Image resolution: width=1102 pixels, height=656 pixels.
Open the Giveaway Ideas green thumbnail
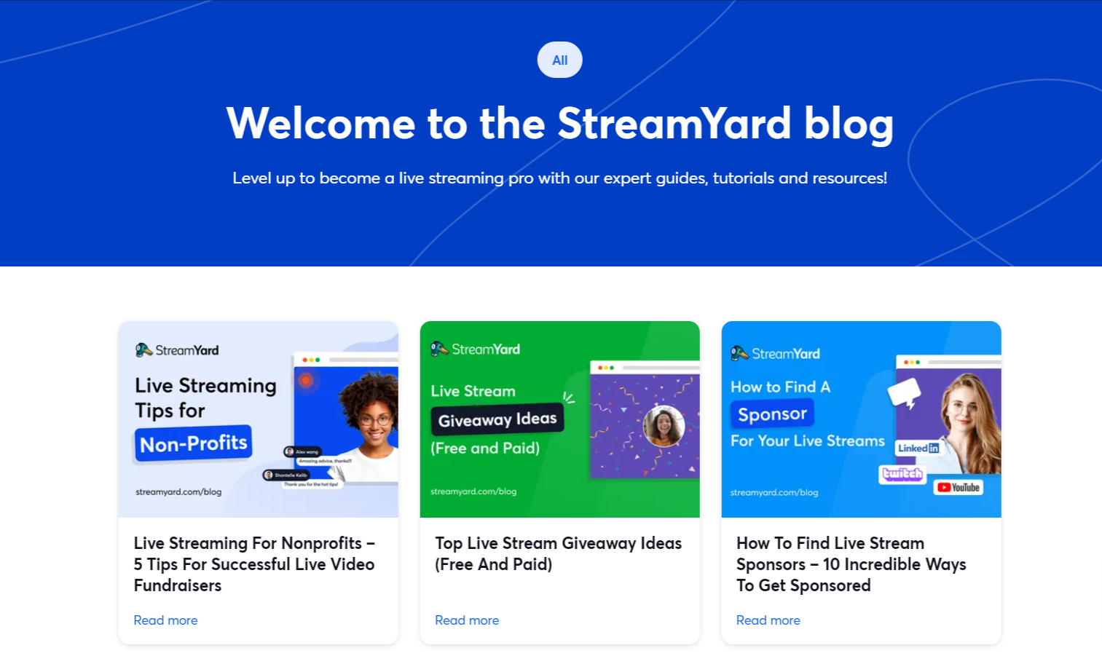[559, 419]
